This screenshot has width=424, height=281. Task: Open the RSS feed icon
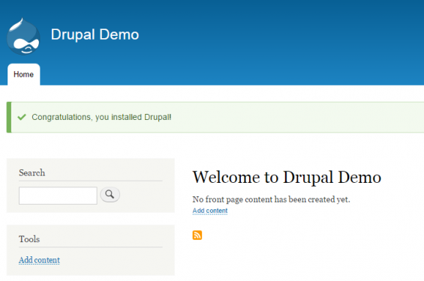click(x=197, y=235)
